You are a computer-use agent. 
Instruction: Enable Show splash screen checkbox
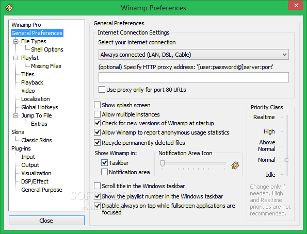point(98,105)
